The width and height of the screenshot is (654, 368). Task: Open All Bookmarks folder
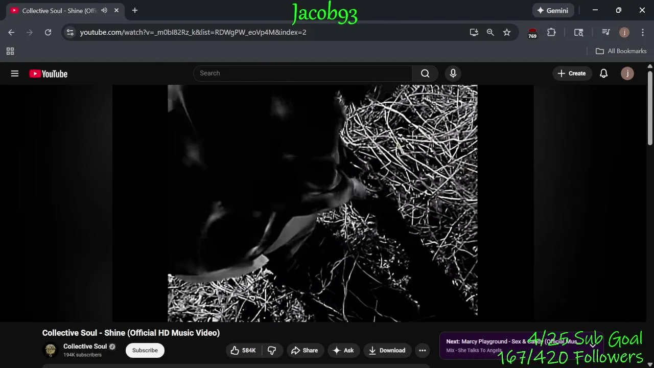(621, 51)
